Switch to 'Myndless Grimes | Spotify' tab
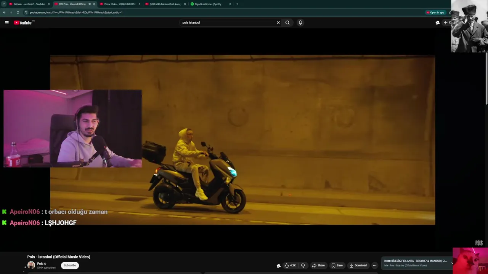This screenshot has width=488, height=274. pos(209,4)
